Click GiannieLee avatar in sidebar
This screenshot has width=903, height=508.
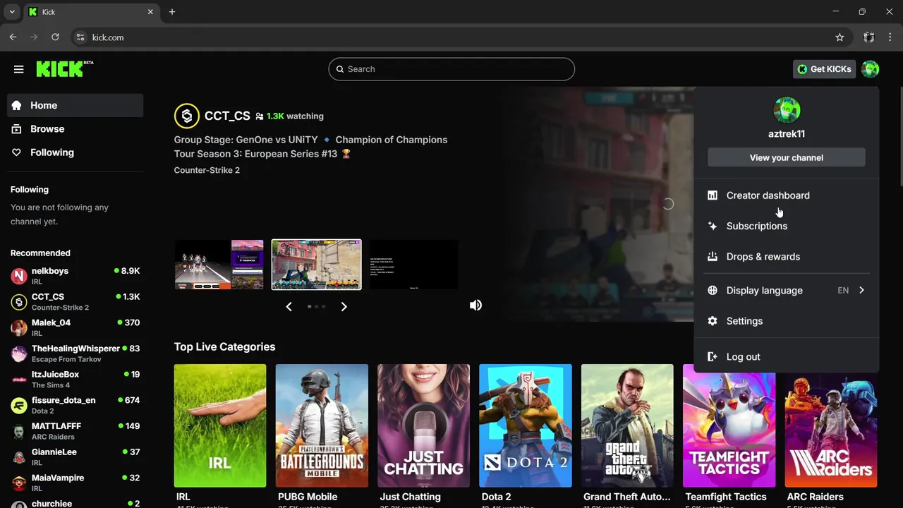(19, 457)
